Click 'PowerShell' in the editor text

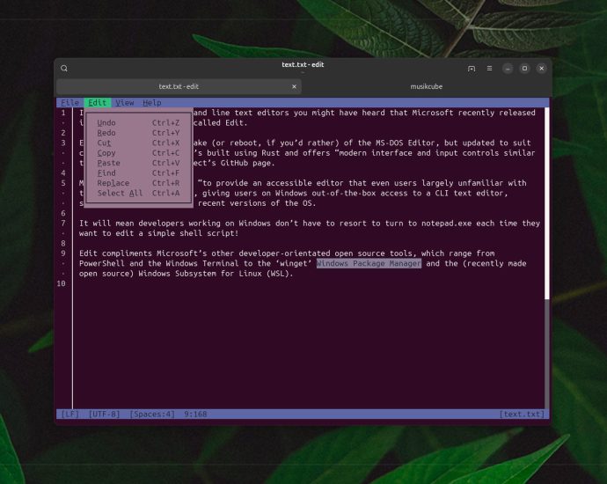click(102, 264)
